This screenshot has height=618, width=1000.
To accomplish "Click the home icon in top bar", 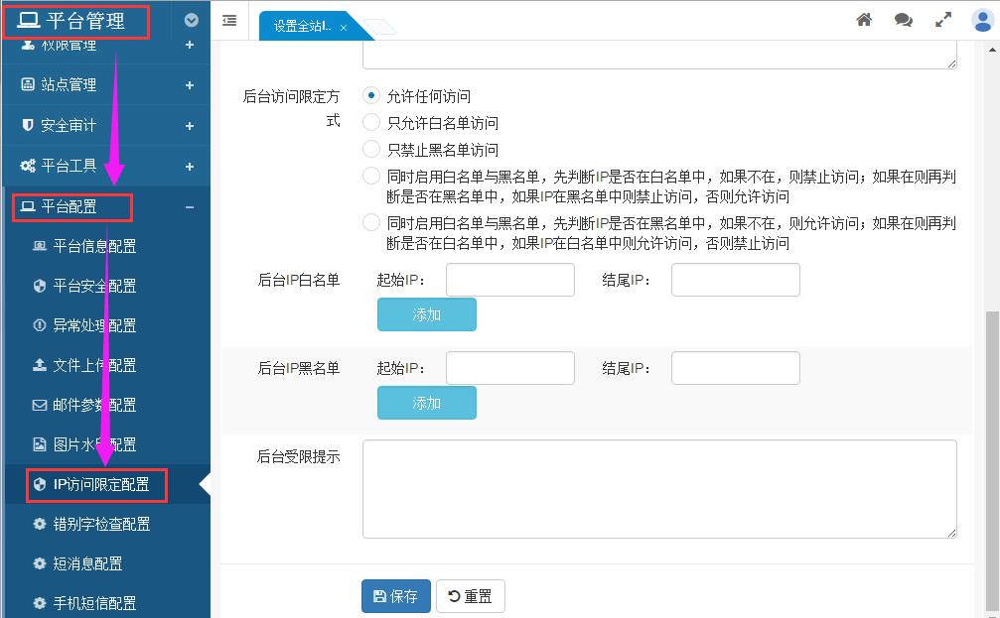I will (x=864, y=20).
